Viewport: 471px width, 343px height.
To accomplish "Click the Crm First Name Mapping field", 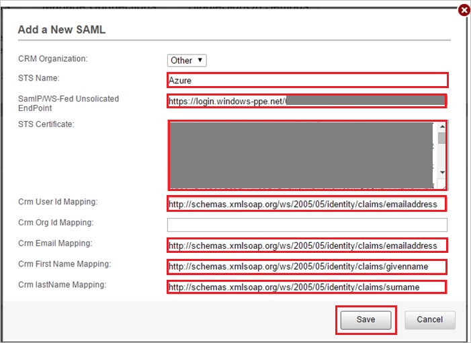I will point(307,266).
